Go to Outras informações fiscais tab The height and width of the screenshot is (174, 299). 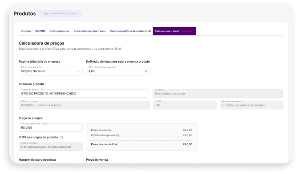pyautogui.click(x=89, y=31)
